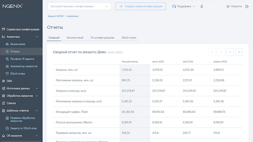Go to next page single-right arrow
The image size is (253, 142).
click(x=230, y=52)
